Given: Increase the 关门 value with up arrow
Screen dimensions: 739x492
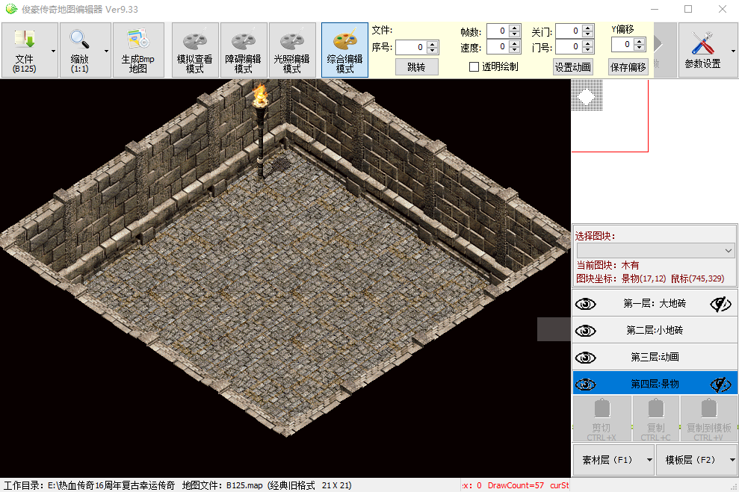Looking at the screenshot, I should [x=588, y=28].
